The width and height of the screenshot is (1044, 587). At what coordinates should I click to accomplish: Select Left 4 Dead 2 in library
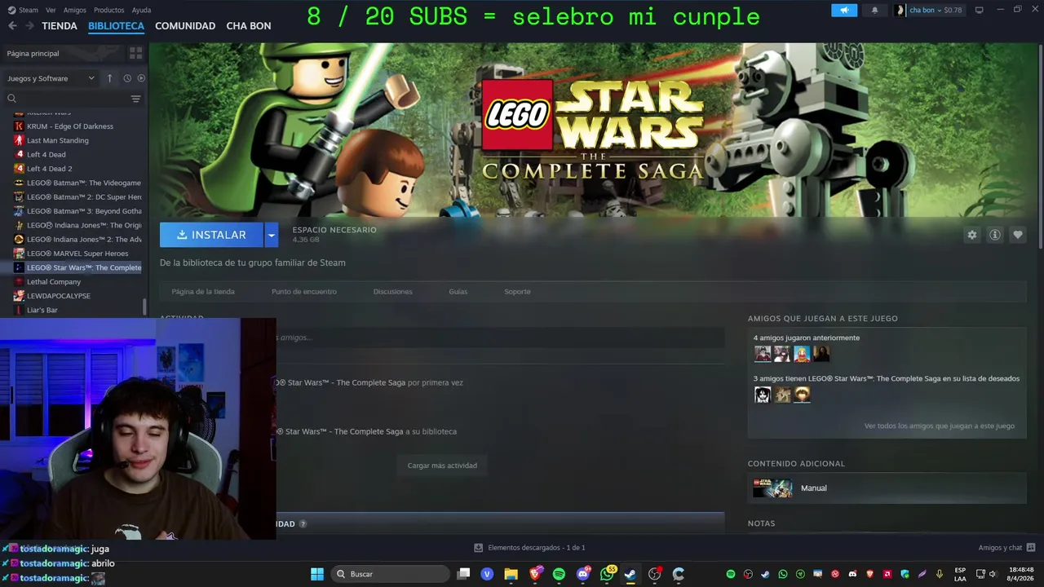[x=49, y=169]
